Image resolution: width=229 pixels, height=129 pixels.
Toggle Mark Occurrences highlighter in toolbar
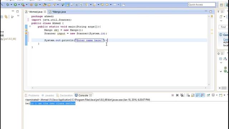pyautogui.click(x=68, y=5)
